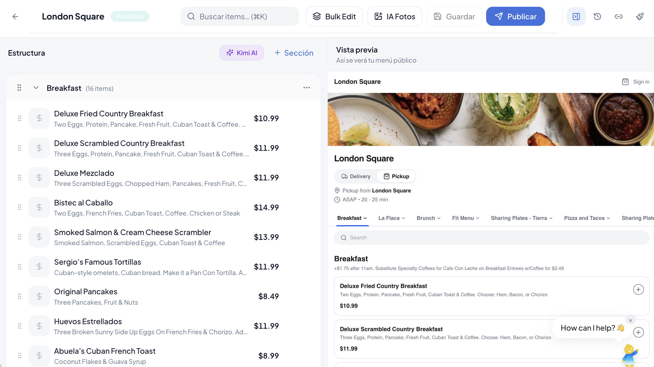Click the Bulk Edit button
Image resolution: width=654 pixels, height=367 pixels.
pyautogui.click(x=334, y=16)
